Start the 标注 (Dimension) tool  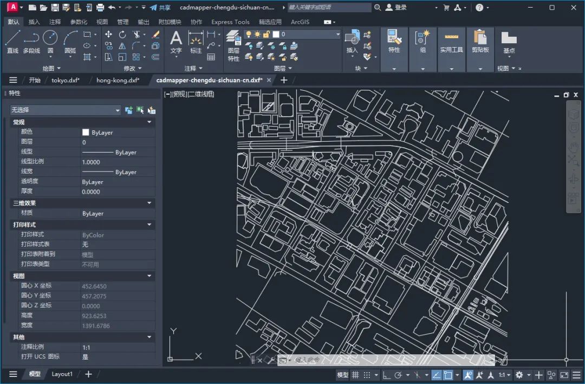[196, 43]
